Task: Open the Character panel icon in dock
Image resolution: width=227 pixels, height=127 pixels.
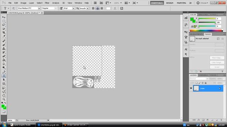Action: [186, 49]
